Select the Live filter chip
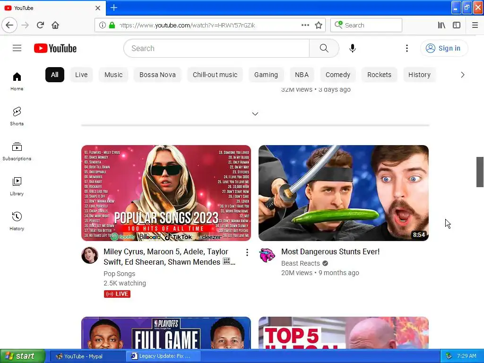484x363 pixels. [x=81, y=75]
